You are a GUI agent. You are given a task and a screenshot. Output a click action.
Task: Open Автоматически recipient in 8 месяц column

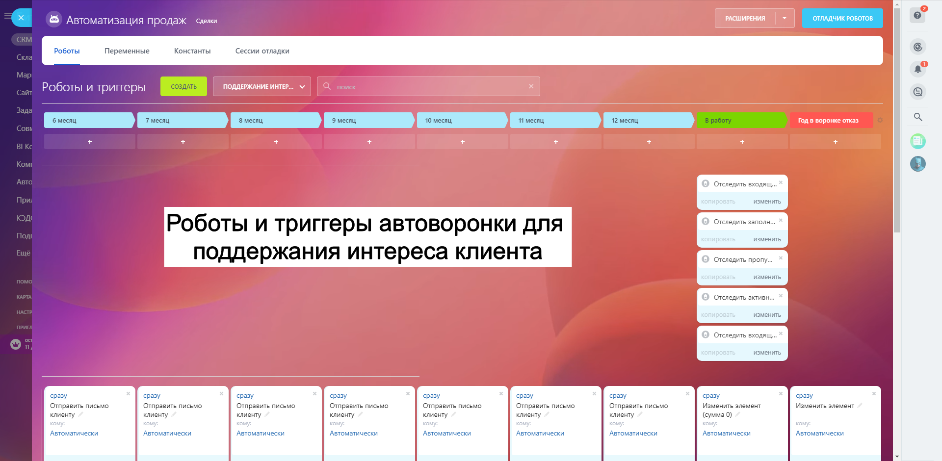coord(261,433)
